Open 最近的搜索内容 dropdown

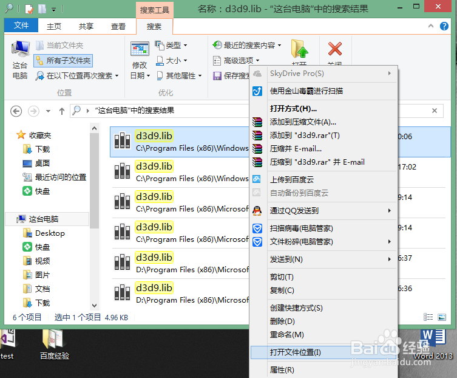point(247,45)
